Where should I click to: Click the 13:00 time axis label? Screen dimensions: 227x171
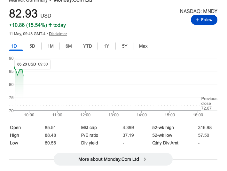click(113, 115)
